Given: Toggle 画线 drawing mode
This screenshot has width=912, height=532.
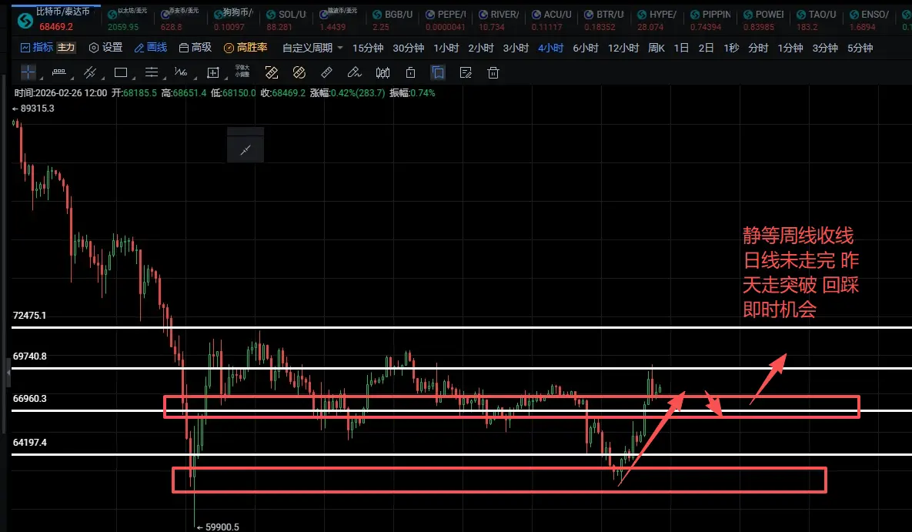Looking at the screenshot, I should pos(151,48).
